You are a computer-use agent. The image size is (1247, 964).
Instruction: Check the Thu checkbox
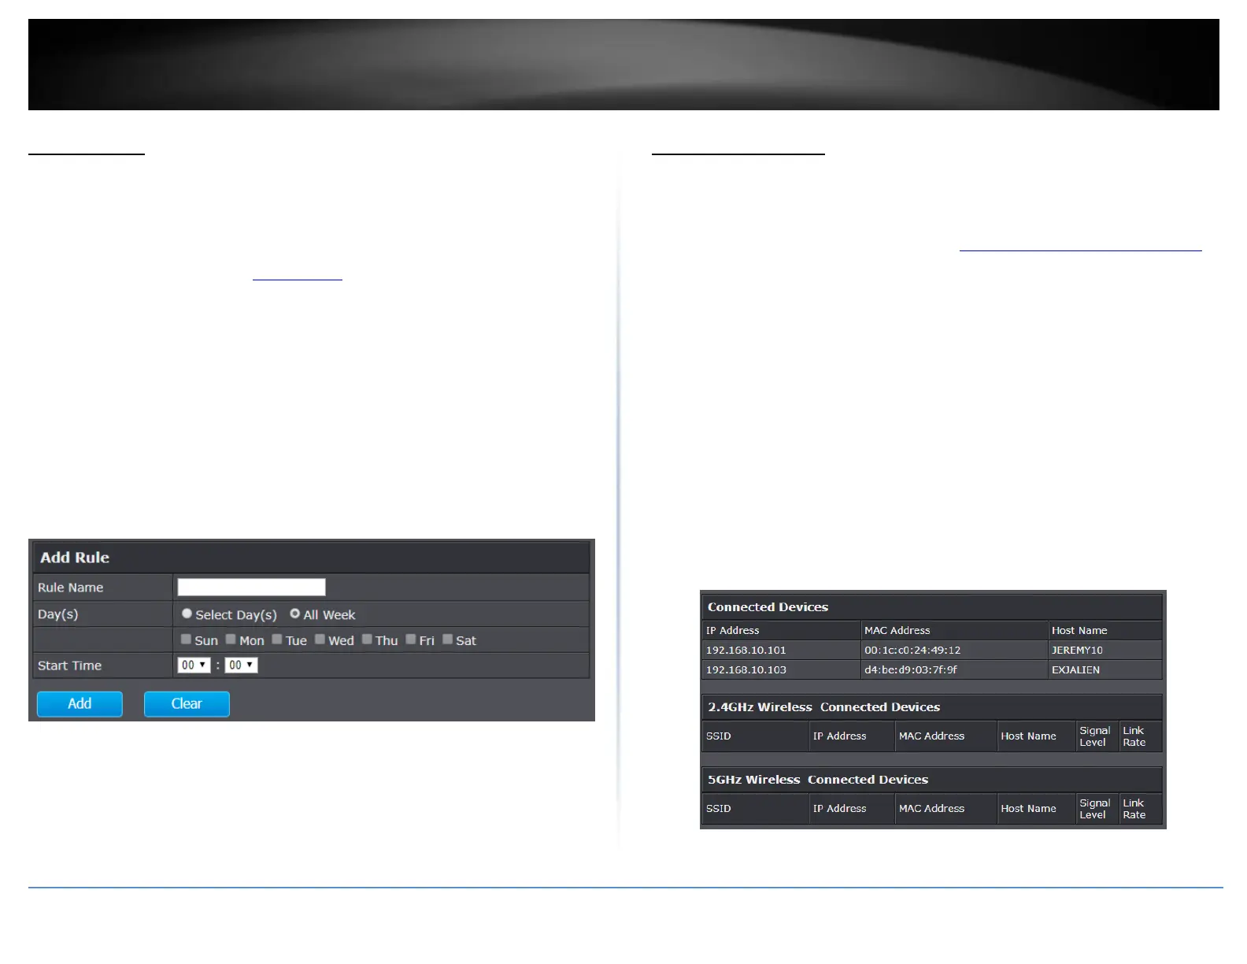[367, 640]
